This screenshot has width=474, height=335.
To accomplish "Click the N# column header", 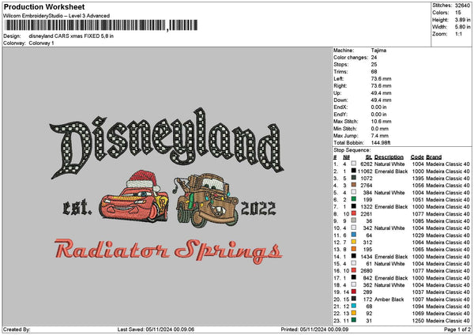I will [347, 157].
